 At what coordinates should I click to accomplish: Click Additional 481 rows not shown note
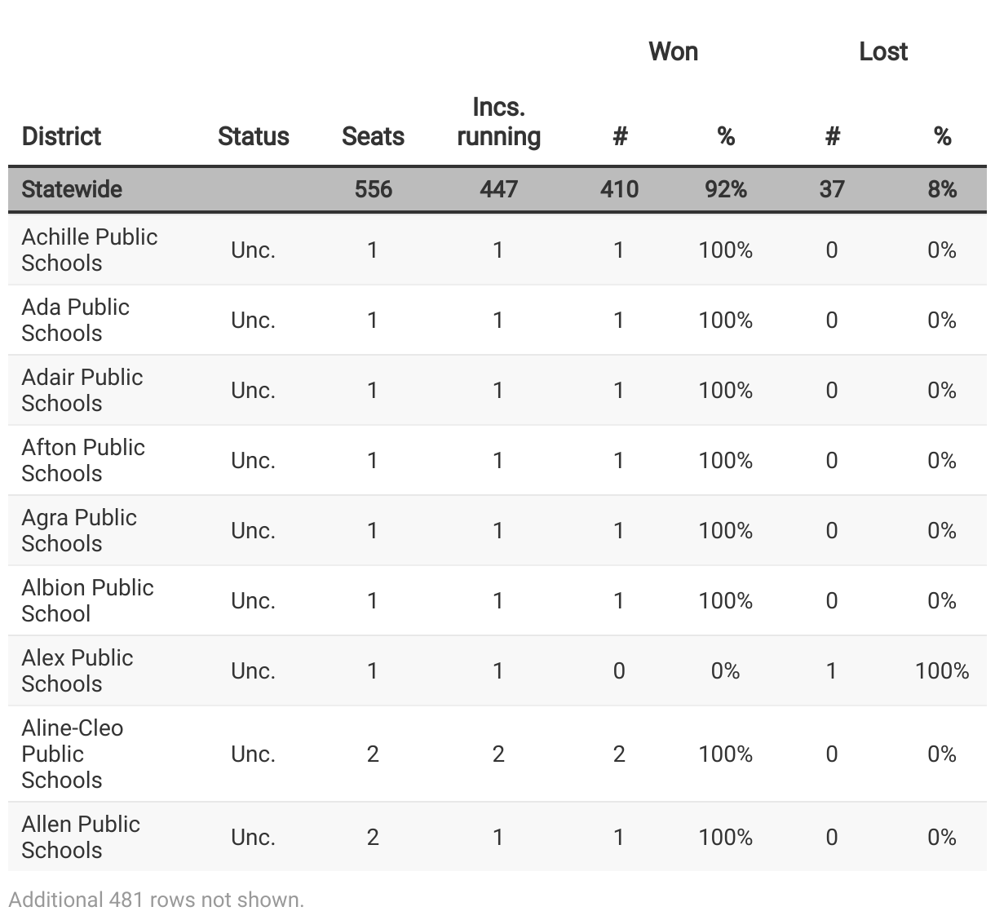click(156, 900)
